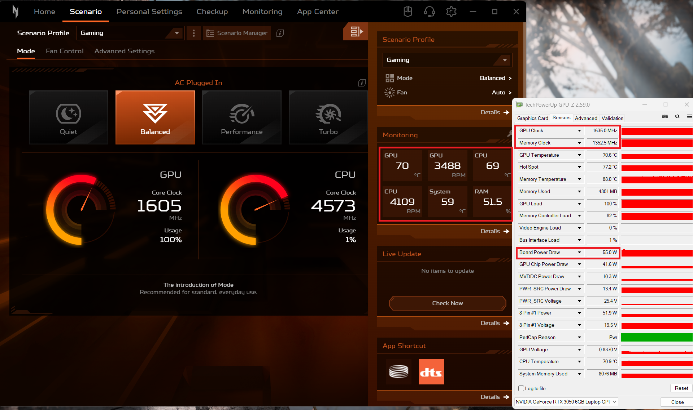
Task: Click the Mode grid icon in Scenario Profile
Action: [x=389, y=78]
